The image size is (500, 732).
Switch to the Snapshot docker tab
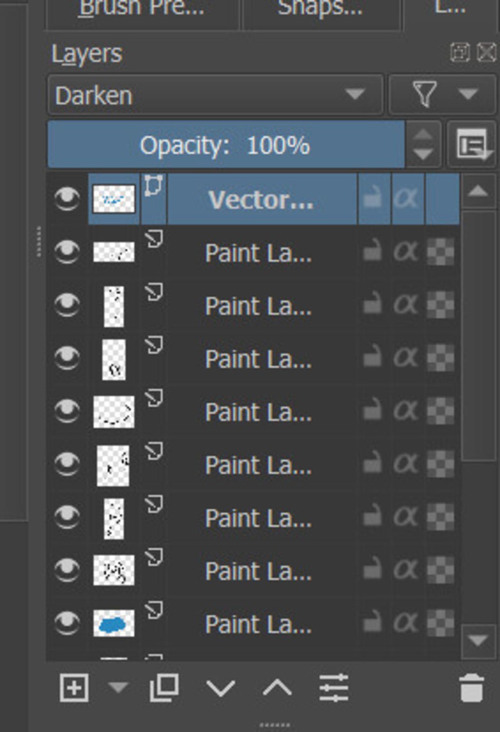click(320, 10)
